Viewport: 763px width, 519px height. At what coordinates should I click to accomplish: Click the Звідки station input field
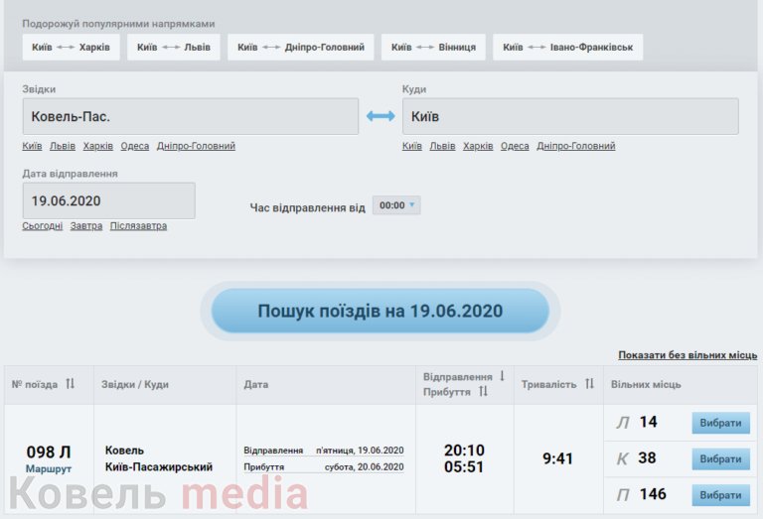click(190, 116)
